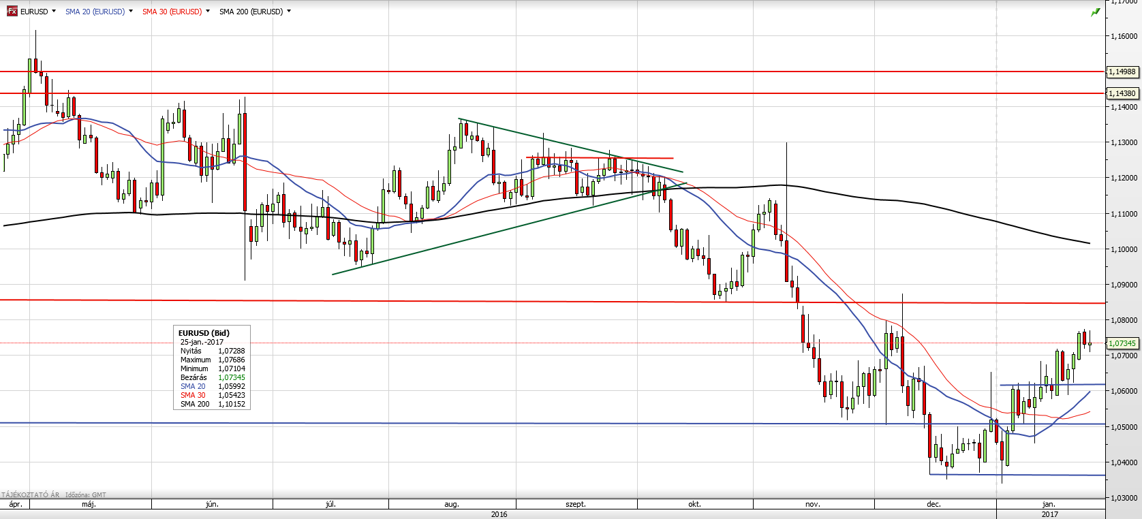Open the SMA 30 (EURUSD) dropdown arrow
Screen dimensions: 1142x519
(207, 12)
